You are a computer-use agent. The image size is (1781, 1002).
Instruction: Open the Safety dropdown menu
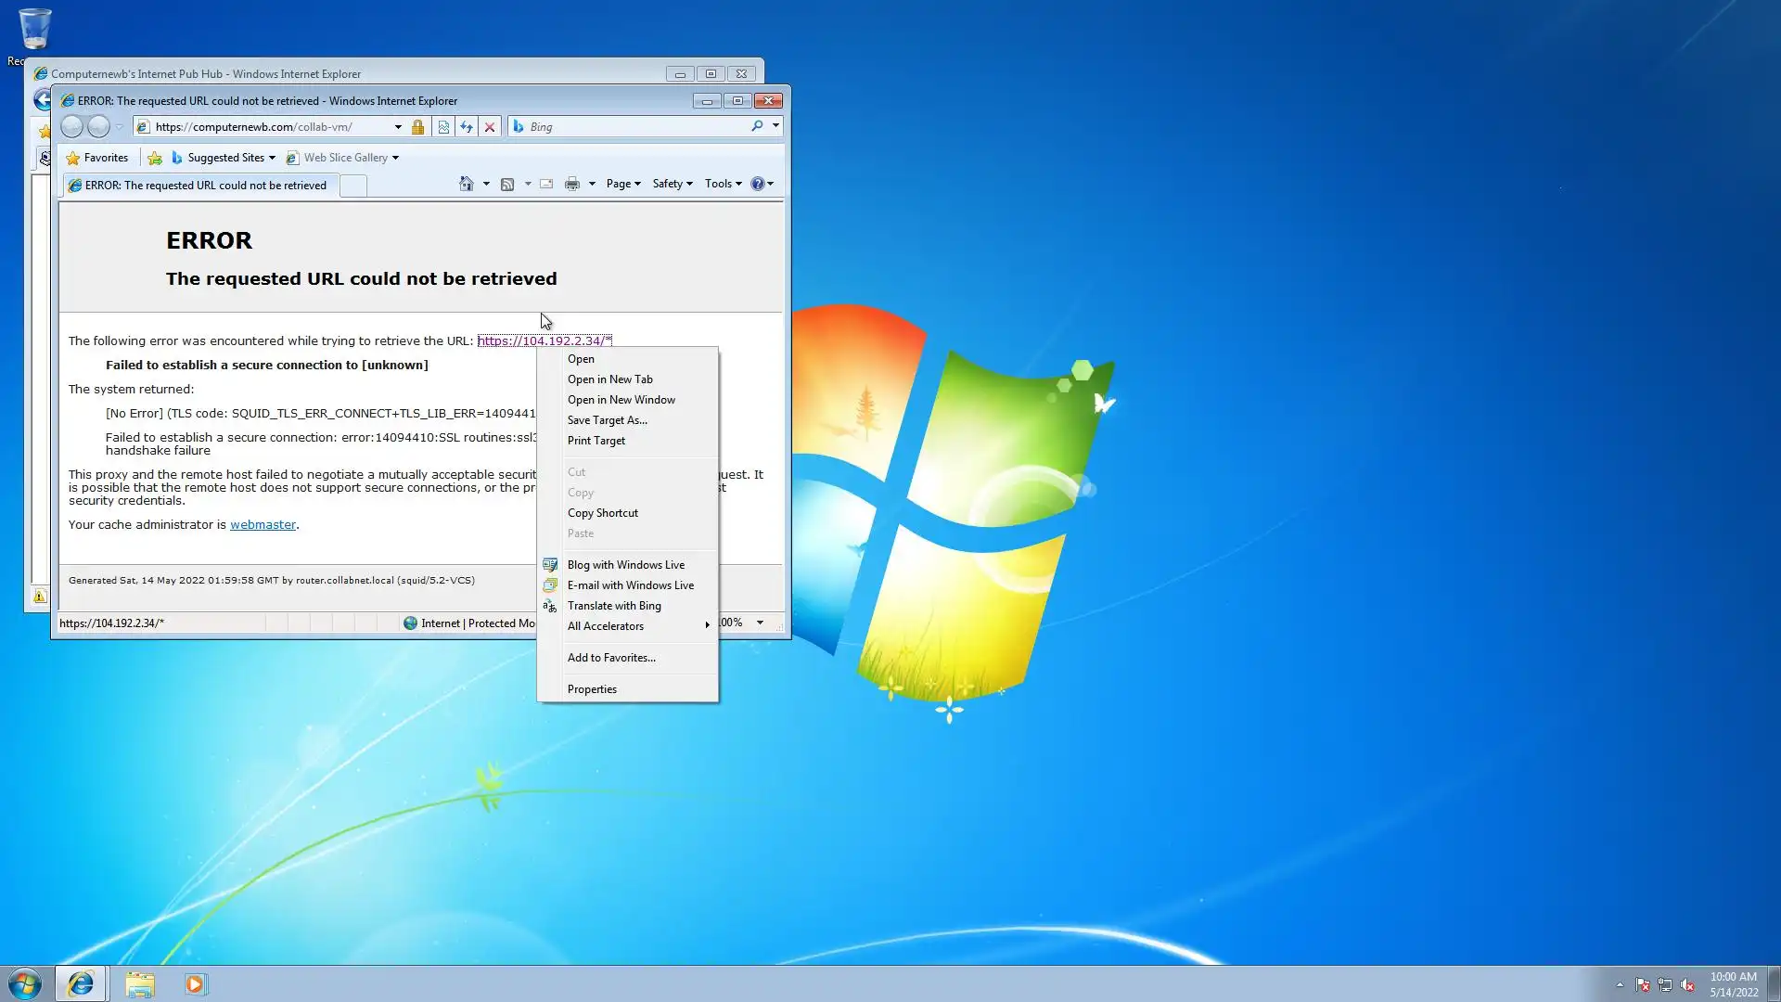672,184
